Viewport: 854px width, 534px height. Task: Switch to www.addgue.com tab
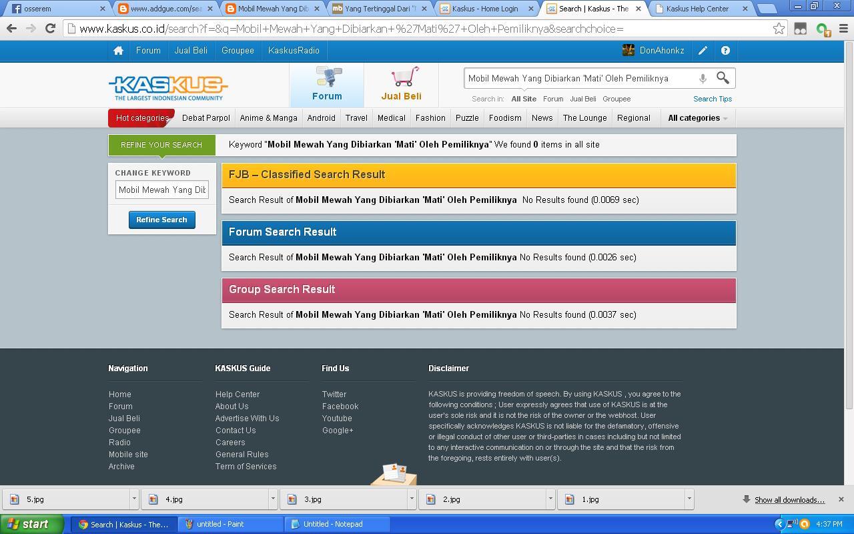[x=164, y=9]
